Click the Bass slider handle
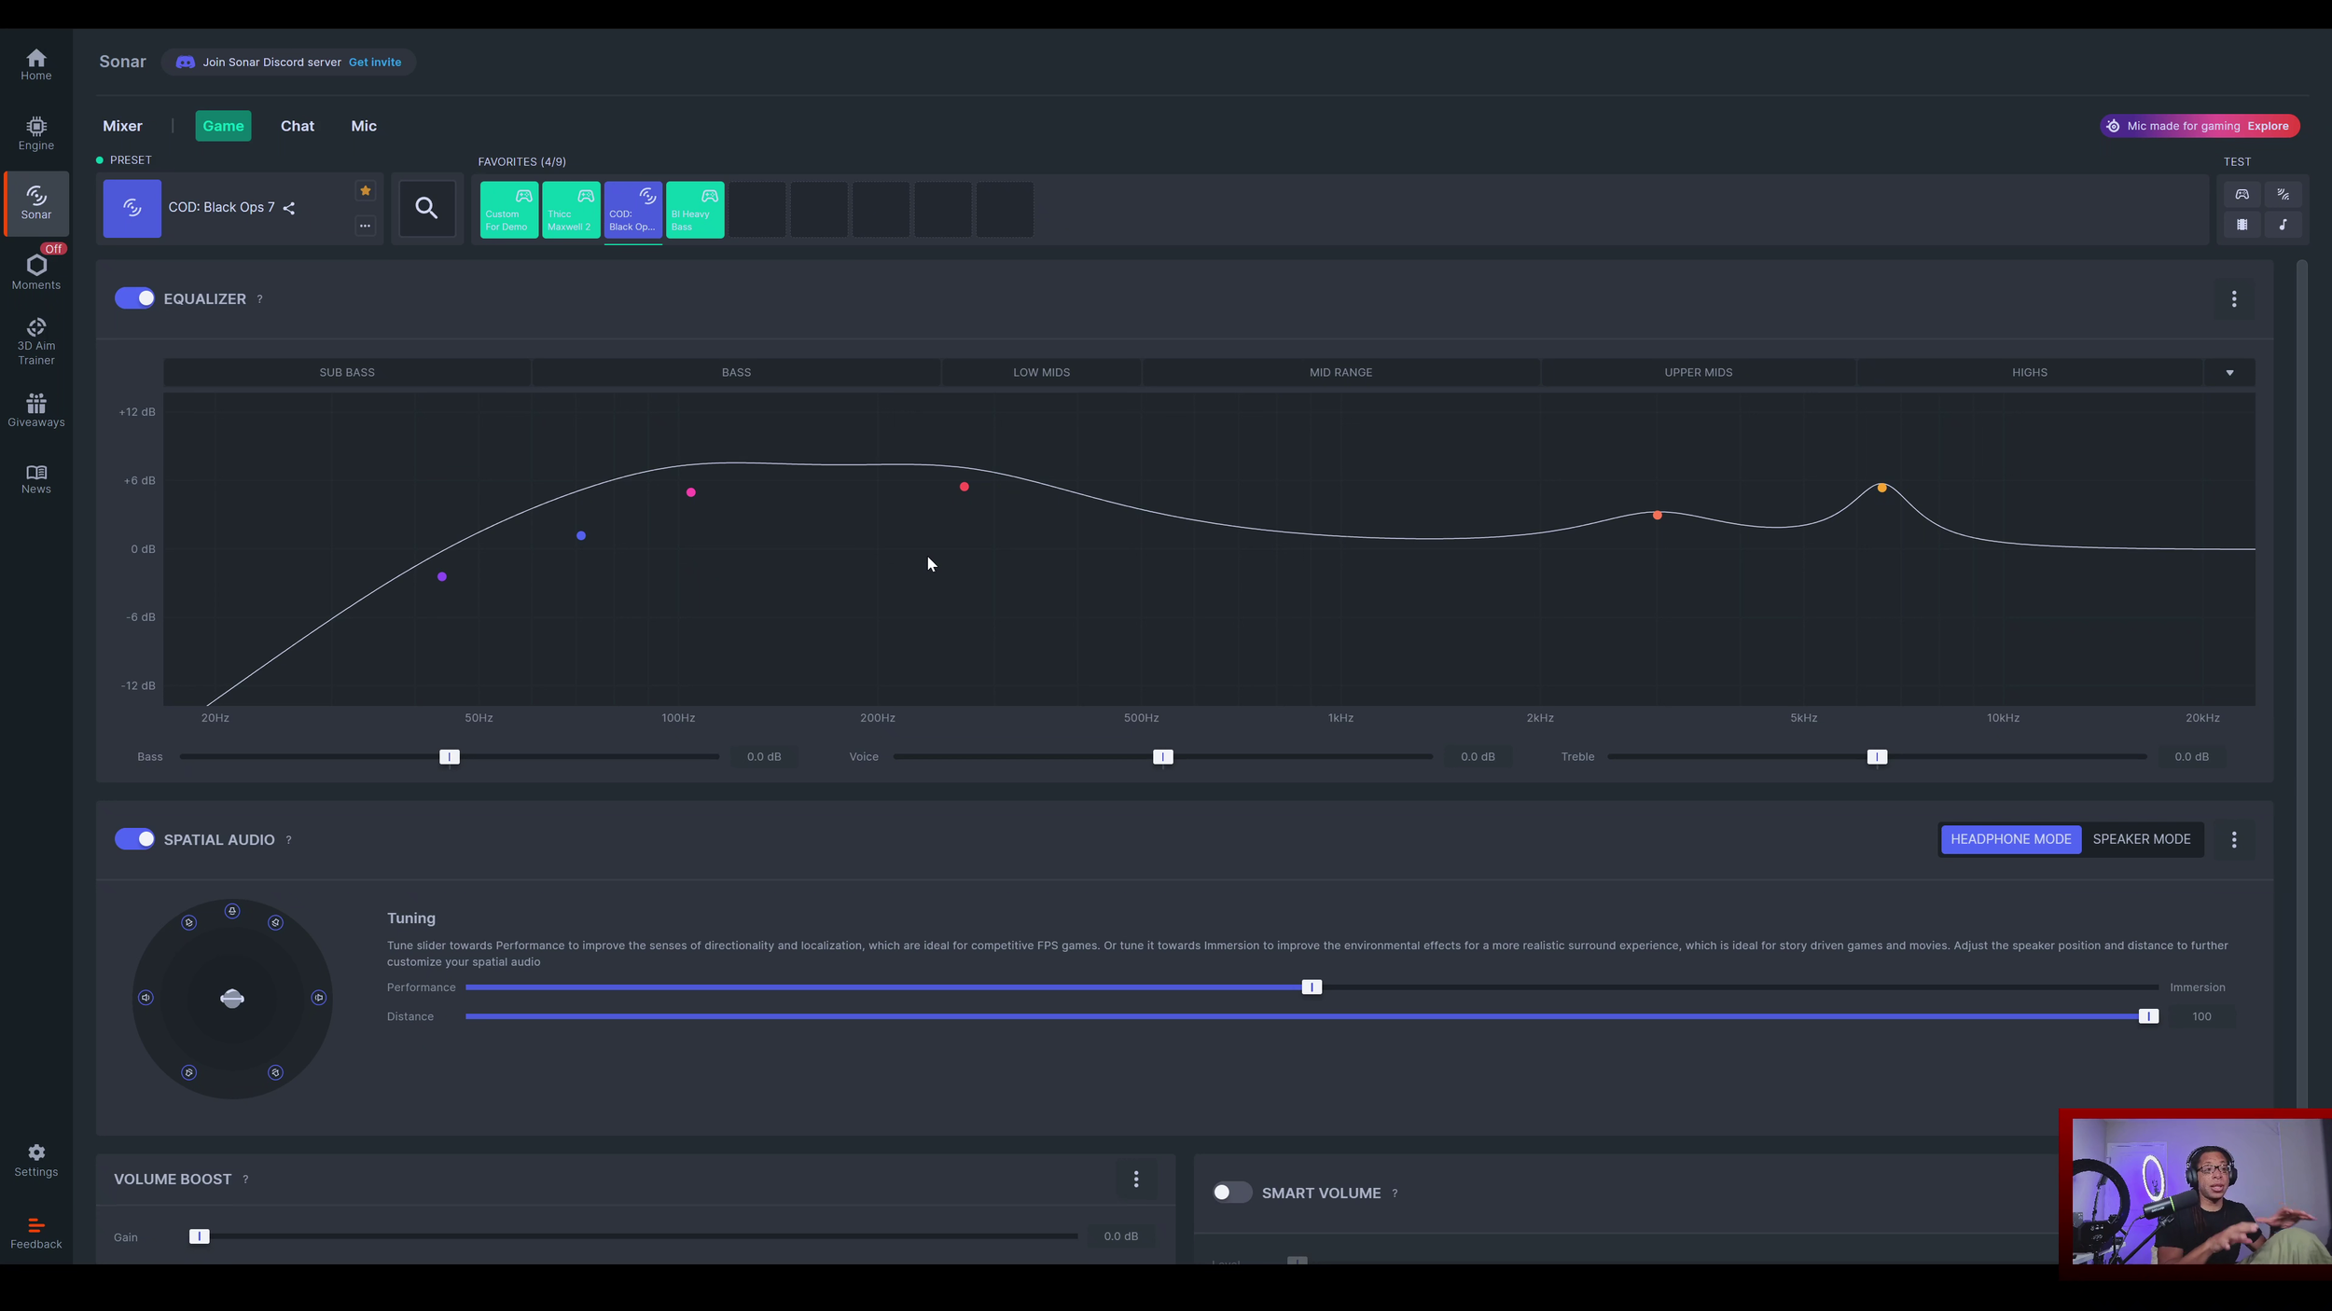The height and width of the screenshot is (1311, 2332). 450,756
